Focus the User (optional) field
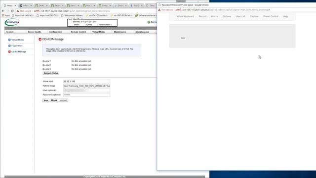 pos(87,90)
